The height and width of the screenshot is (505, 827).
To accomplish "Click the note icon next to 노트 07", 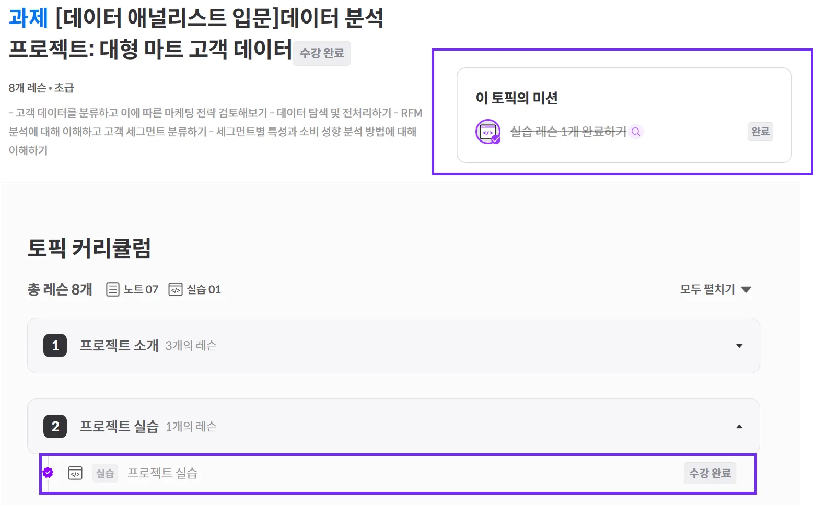I will [112, 289].
